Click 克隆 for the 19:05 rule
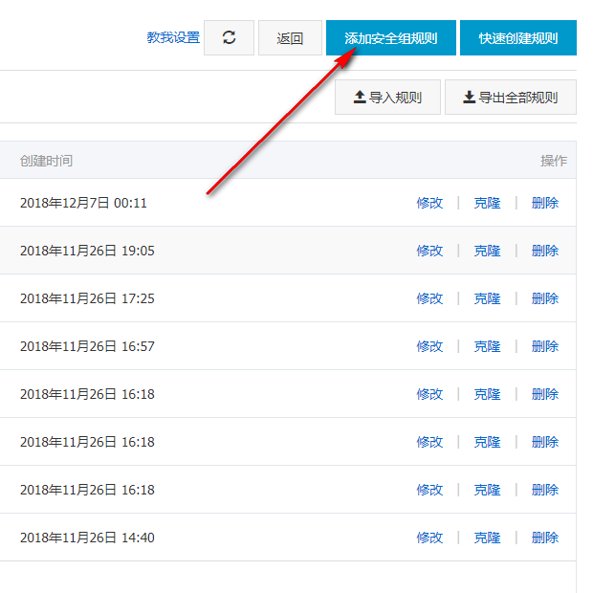 coord(487,251)
